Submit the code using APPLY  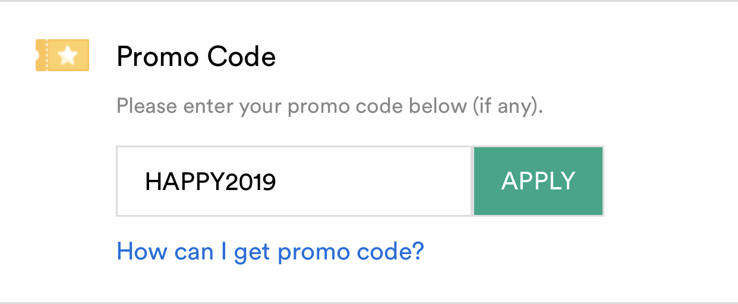538,181
